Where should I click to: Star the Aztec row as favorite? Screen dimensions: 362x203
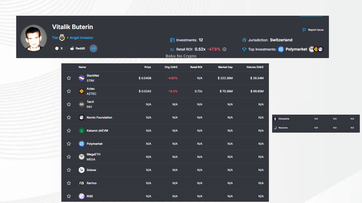69,91
